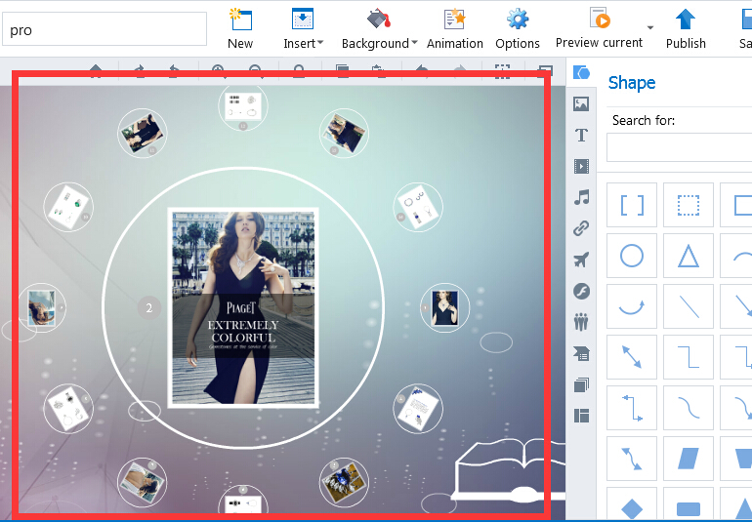Image resolution: width=752 pixels, height=522 pixels.
Task: Select the green gemstone jewelry thumbnail
Action: [x=68, y=207]
